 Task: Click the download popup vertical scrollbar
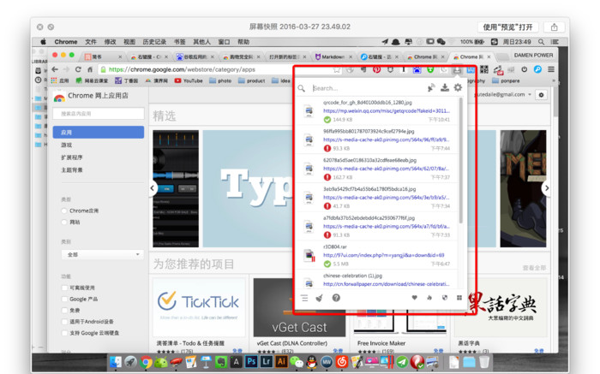[x=461, y=160]
